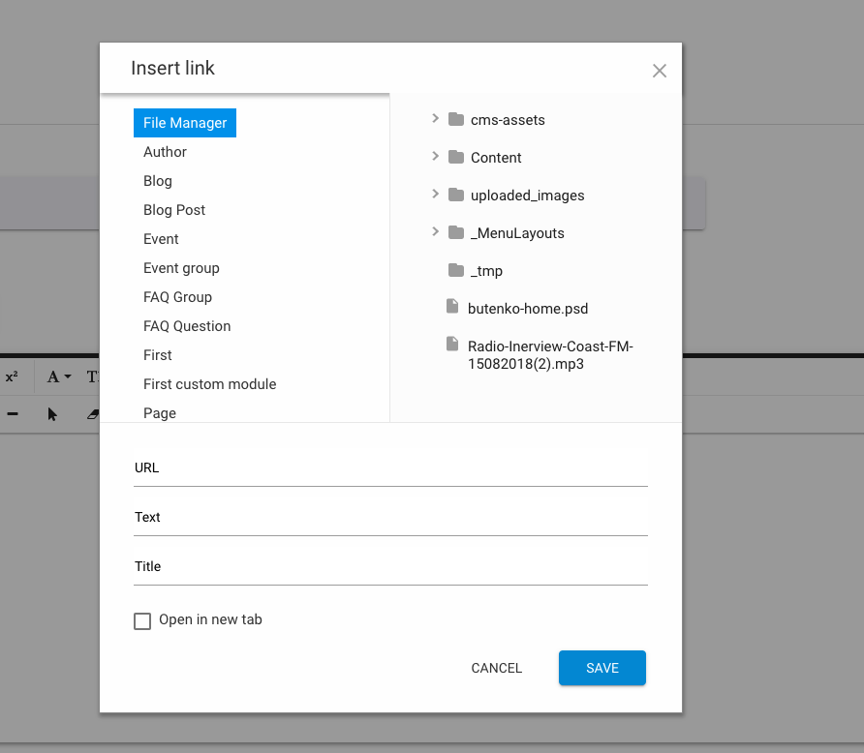The width and height of the screenshot is (864, 753).
Task: Select Event group link type
Action: pos(181,268)
